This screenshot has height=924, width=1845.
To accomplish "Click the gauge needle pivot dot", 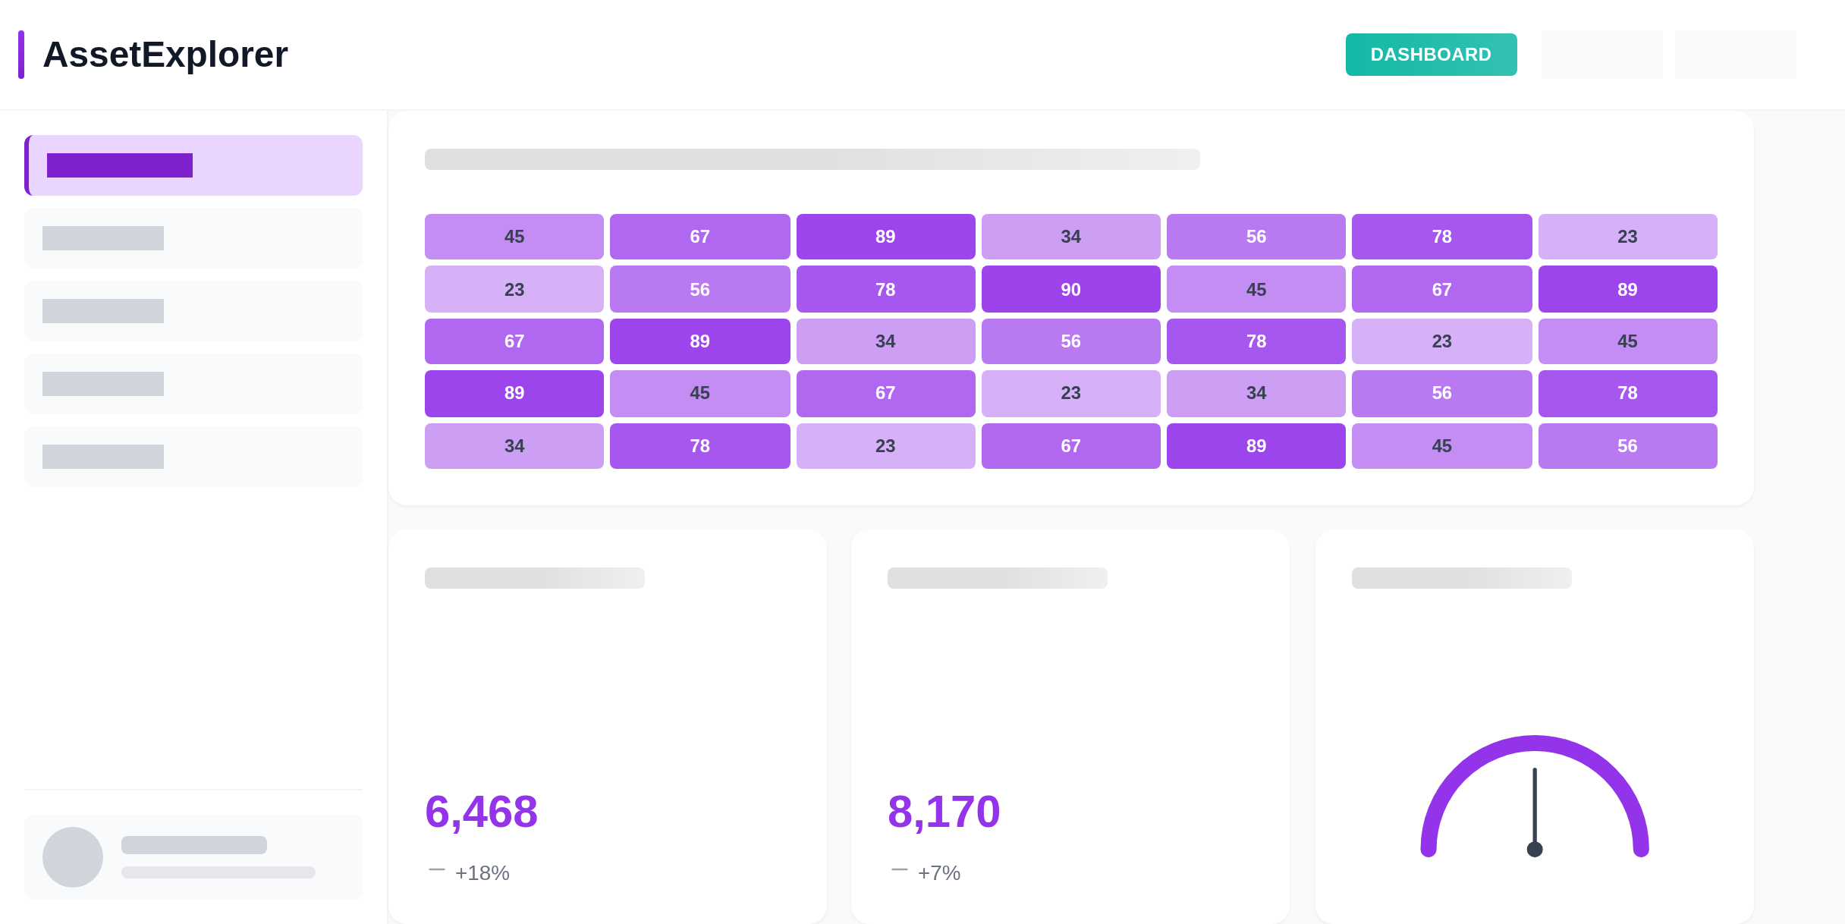I will tap(1535, 849).
